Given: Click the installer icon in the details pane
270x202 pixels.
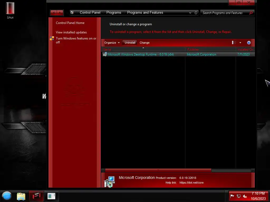Looking at the screenshot, I should click(109, 182).
